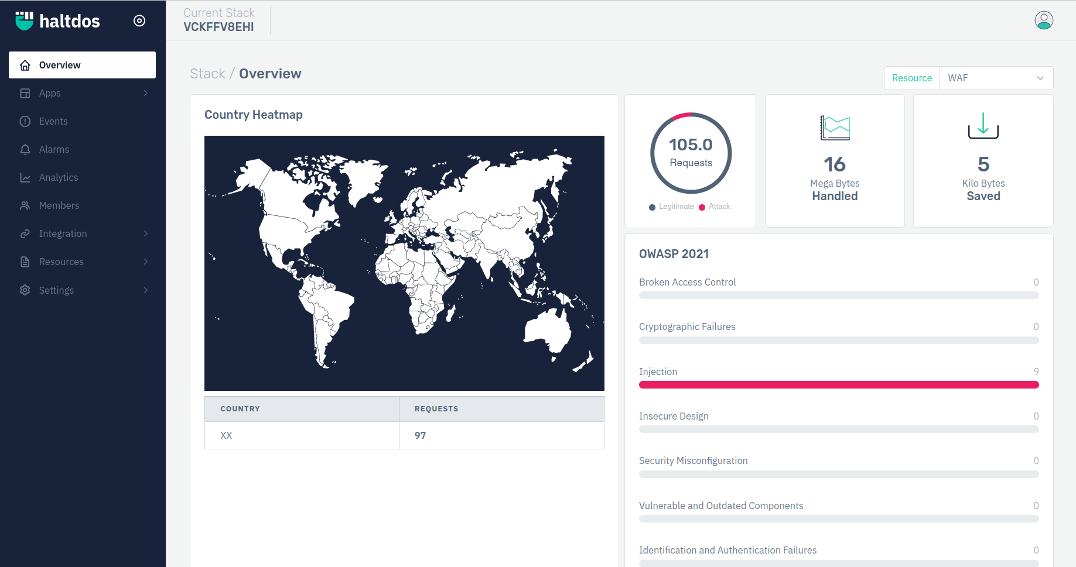This screenshot has height=567, width=1076.
Task: Toggle the sidebar collapse circle icon
Action: 139,21
